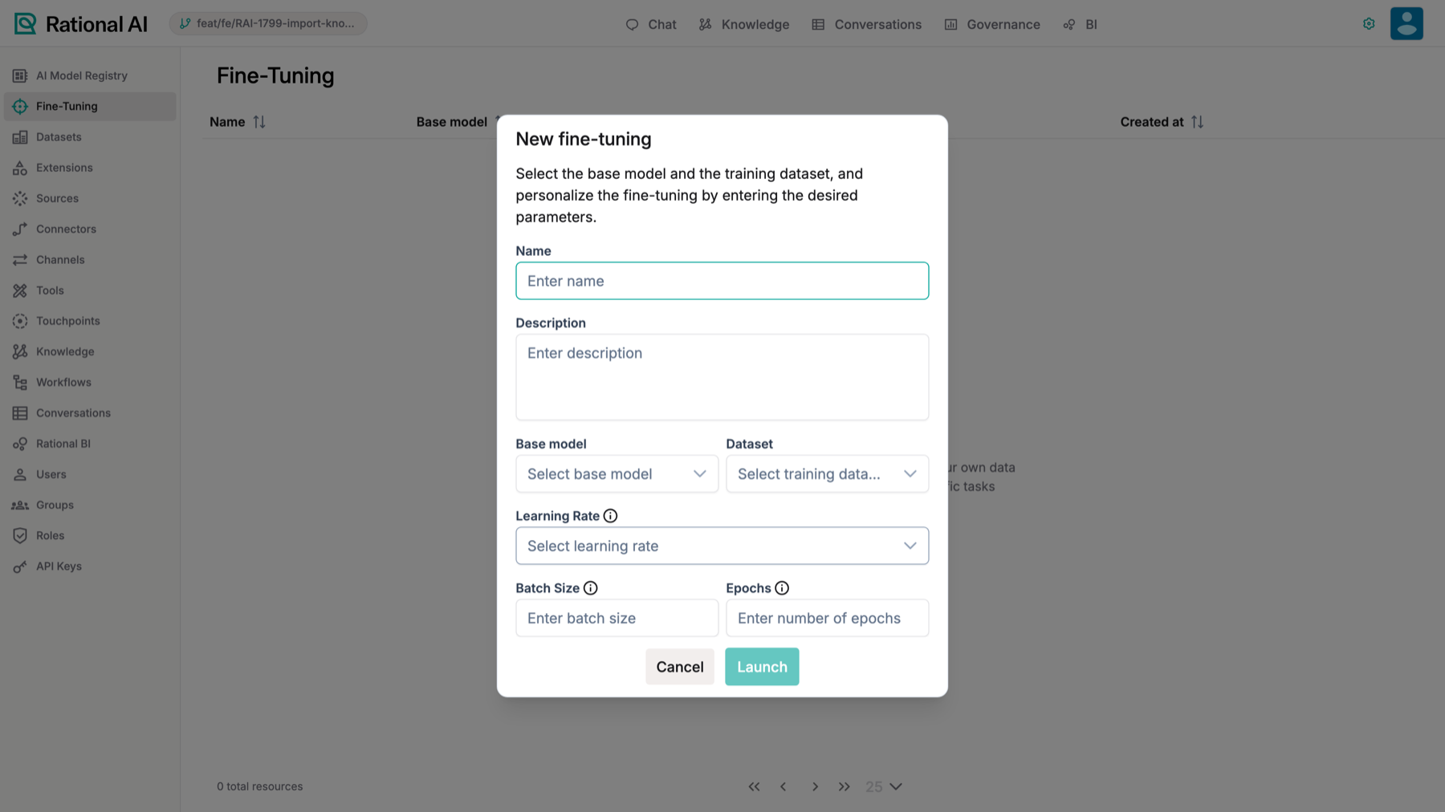This screenshot has width=1445, height=812.
Task: Click the Batch Size info icon
Action: [590, 588]
